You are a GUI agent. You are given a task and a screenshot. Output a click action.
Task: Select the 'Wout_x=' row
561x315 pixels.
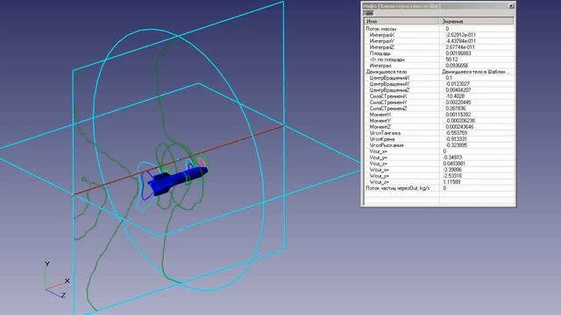(439, 170)
